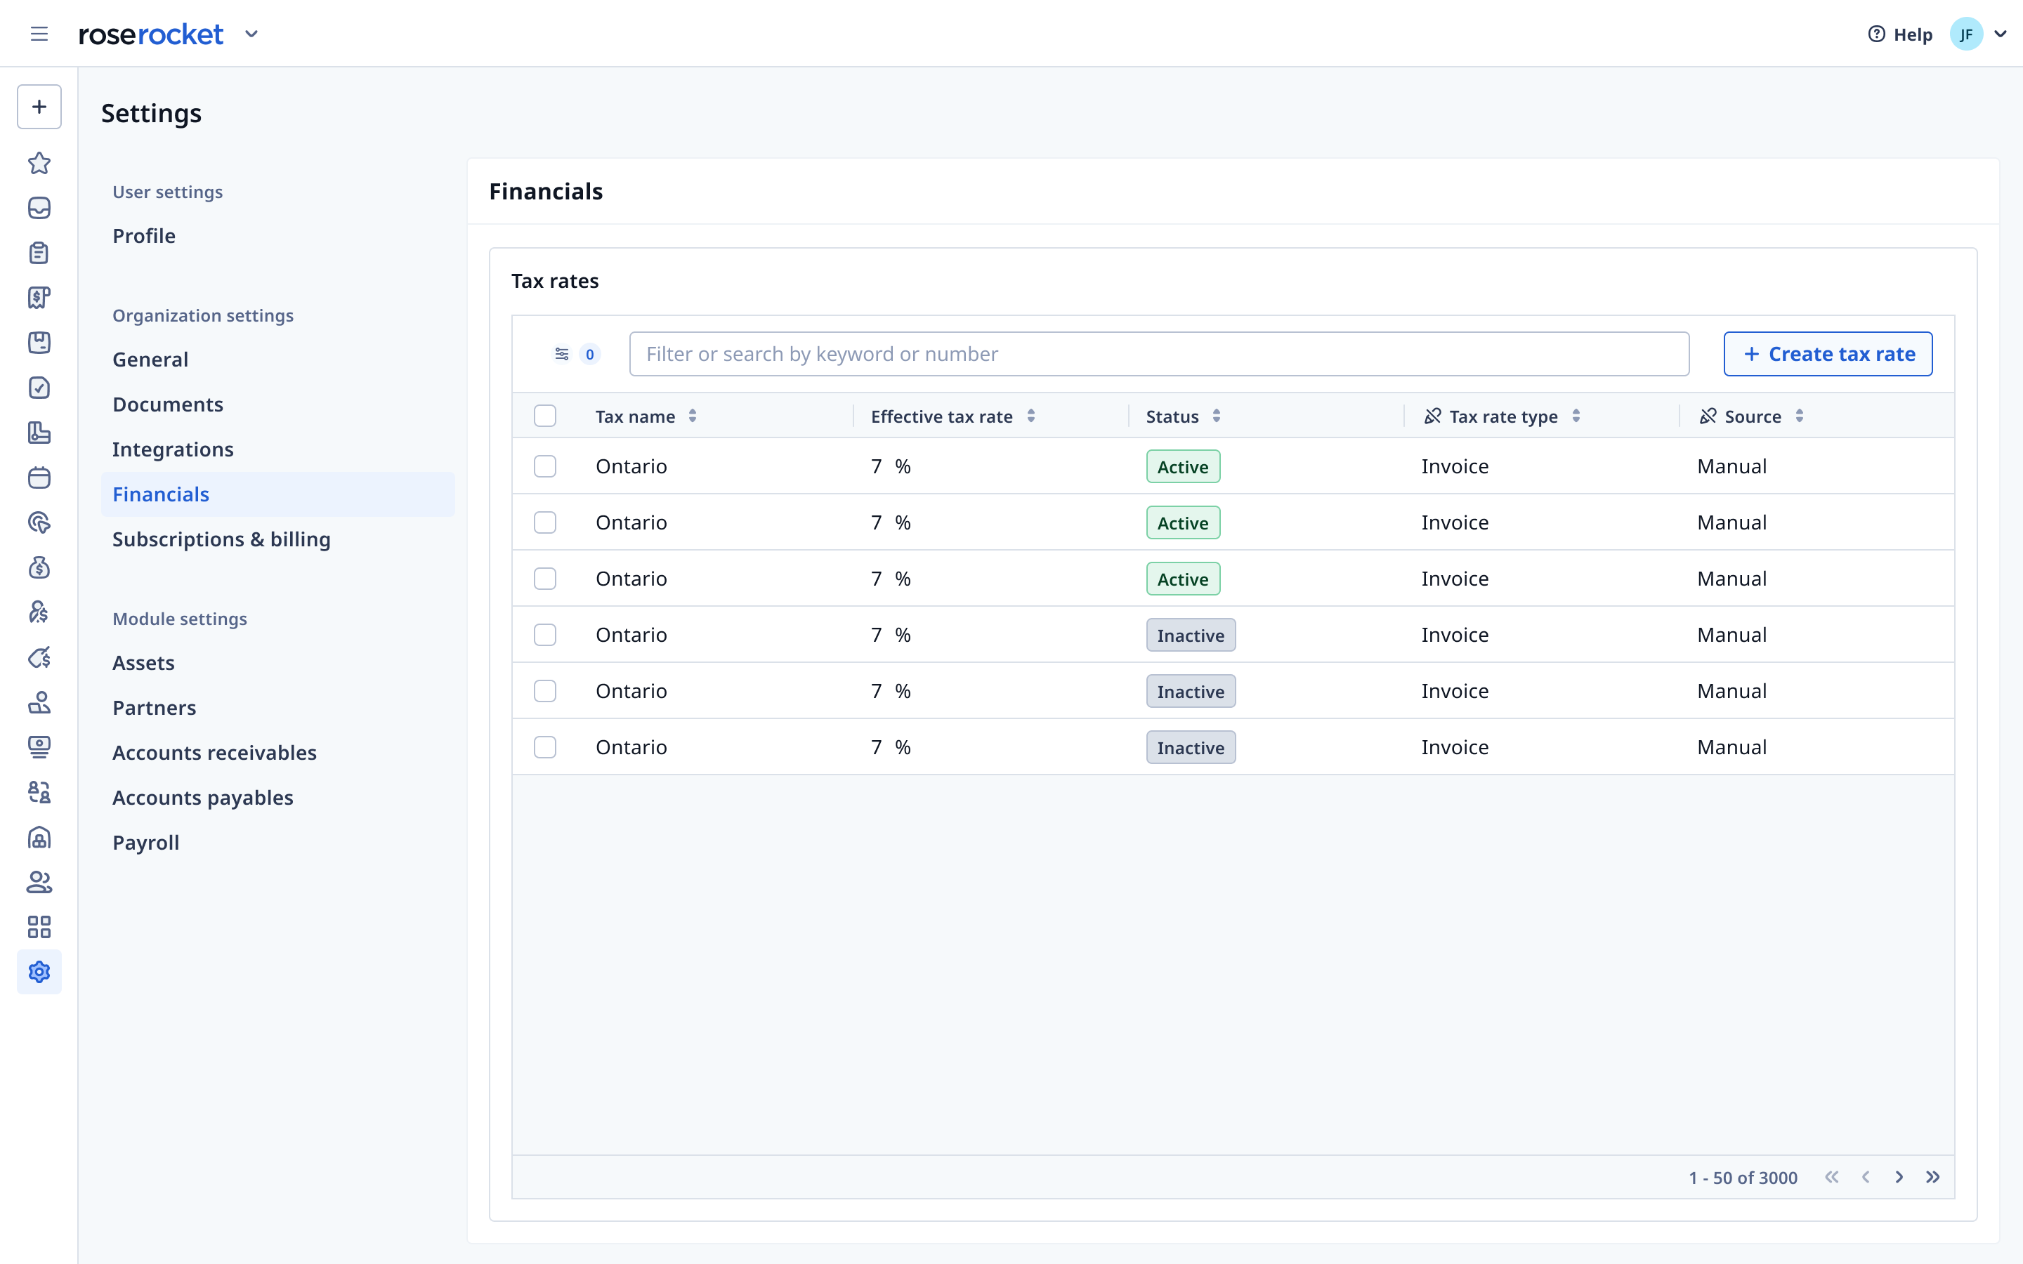2023x1264 pixels.
Task: Sort by Source column arrows
Action: click(1799, 416)
